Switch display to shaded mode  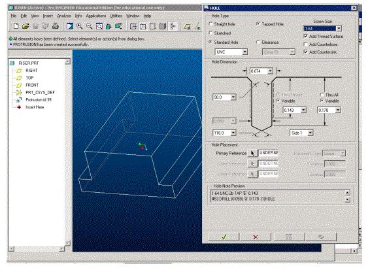tap(163, 26)
